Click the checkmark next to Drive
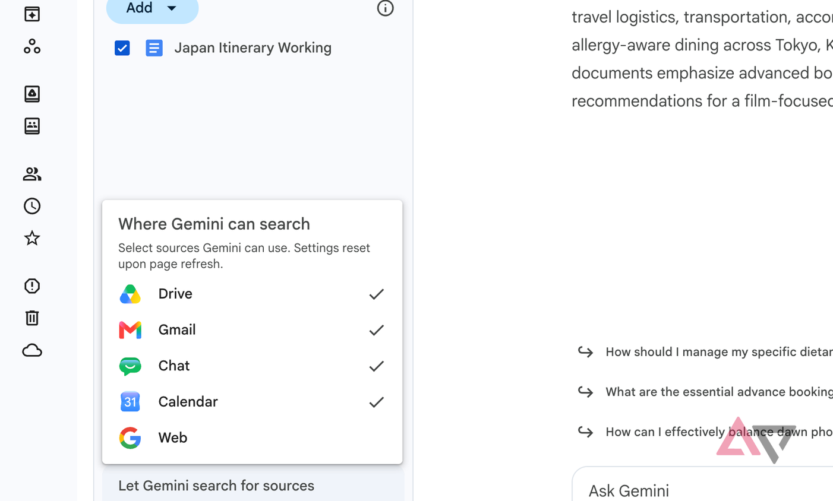Image resolution: width=833 pixels, height=501 pixels. (x=376, y=294)
